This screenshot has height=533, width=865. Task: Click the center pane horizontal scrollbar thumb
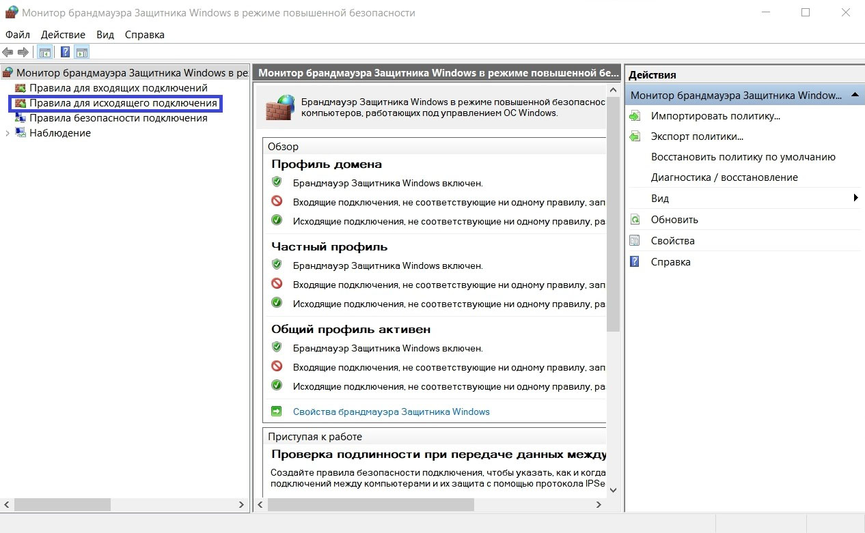pyautogui.click(x=371, y=505)
